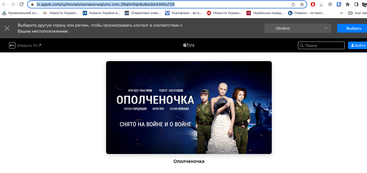Toggle the browser side panel

coord(356,4)
